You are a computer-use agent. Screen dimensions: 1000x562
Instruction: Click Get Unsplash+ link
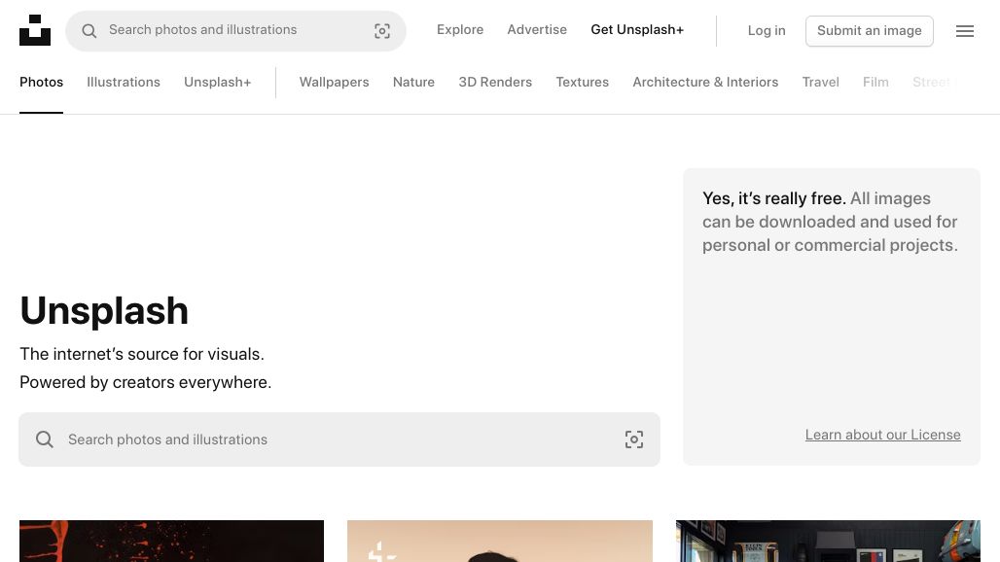click(637, 30)
